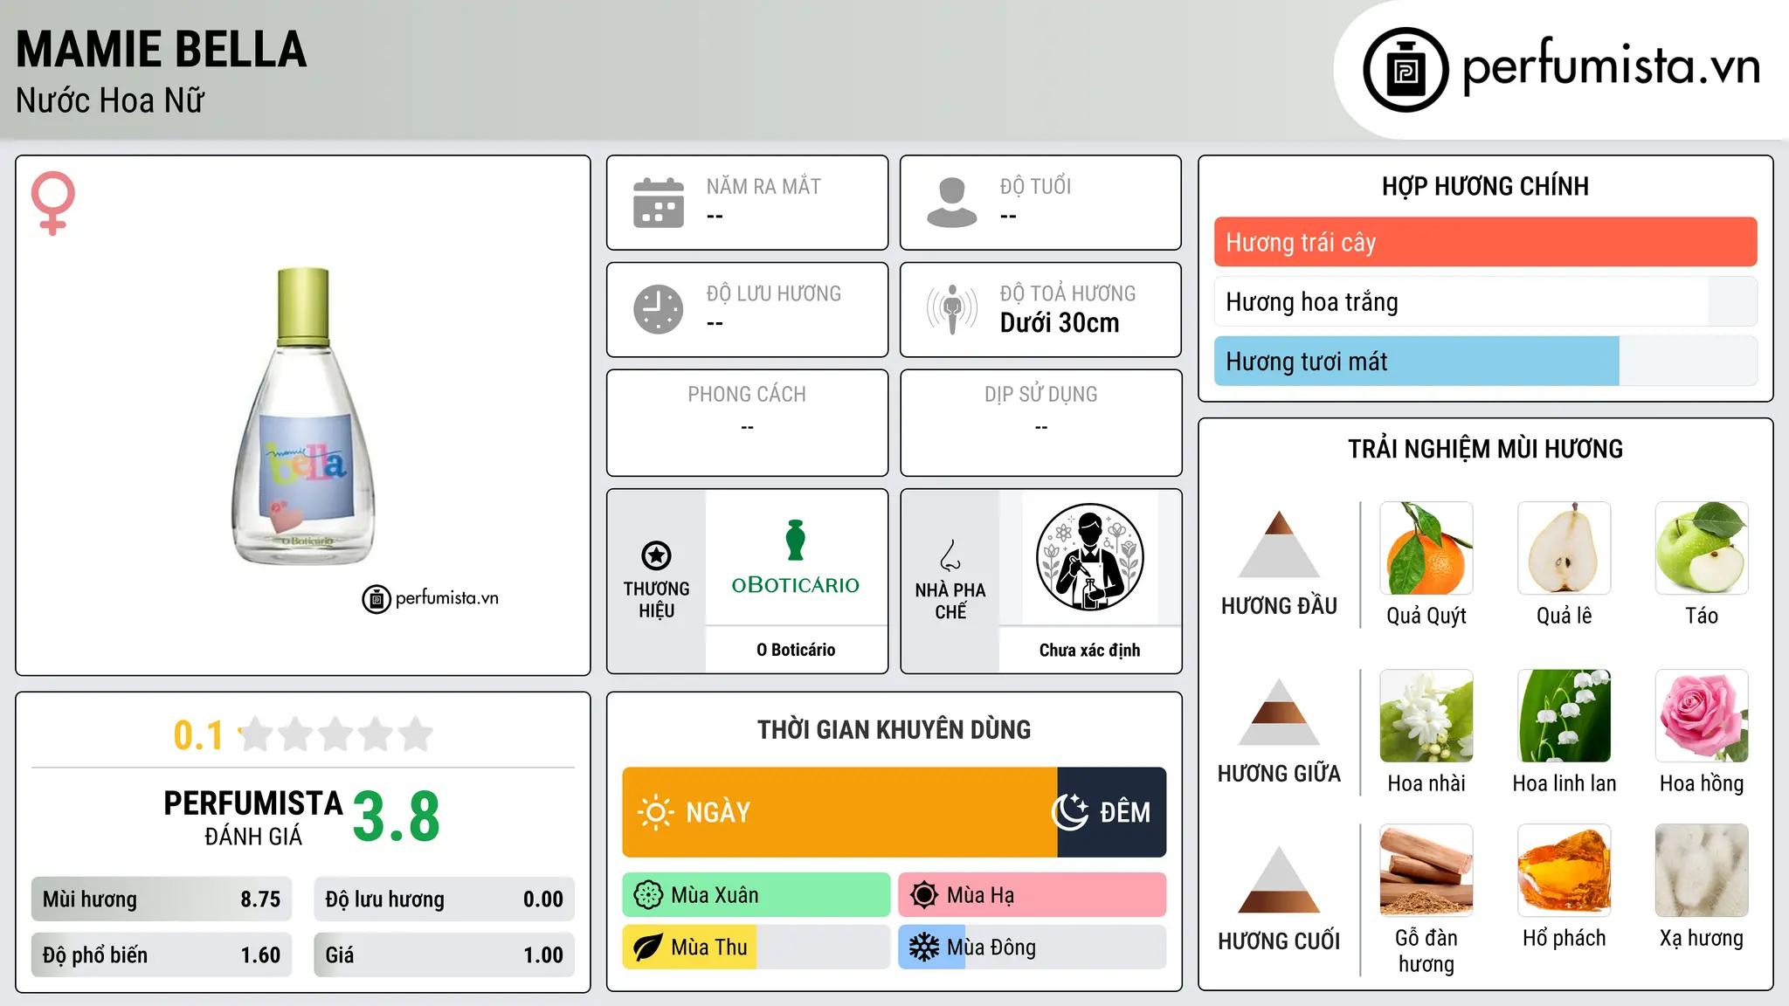Click the pyramid icon above Hương đầu
Screen dimensions: 1789x1006
click(1280, 544)
